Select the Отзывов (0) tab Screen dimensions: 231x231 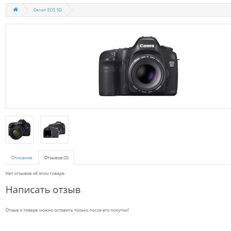56,157
